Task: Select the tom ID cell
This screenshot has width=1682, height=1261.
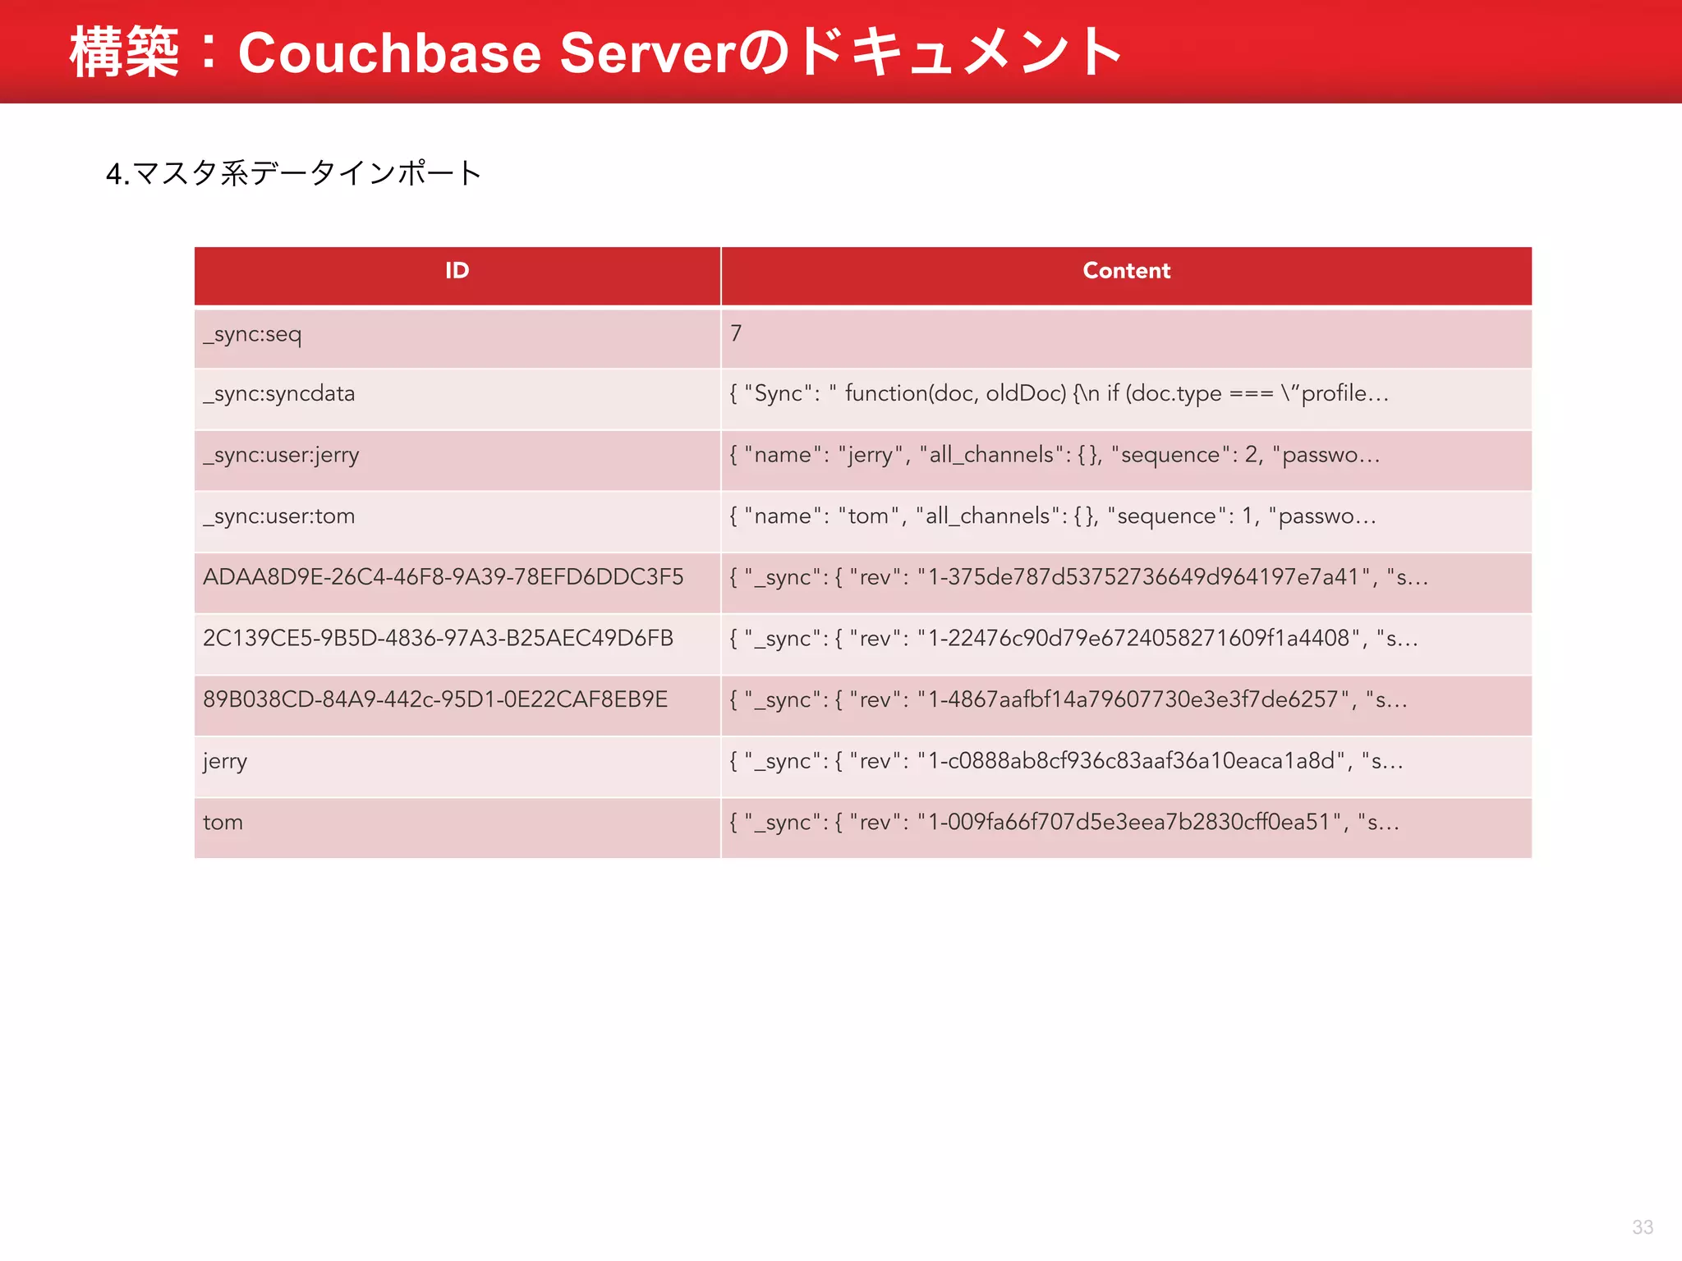Action: pos(457,828)
